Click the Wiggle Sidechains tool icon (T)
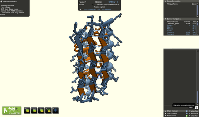Screen dimensions: 199x117 pos(41,110)
